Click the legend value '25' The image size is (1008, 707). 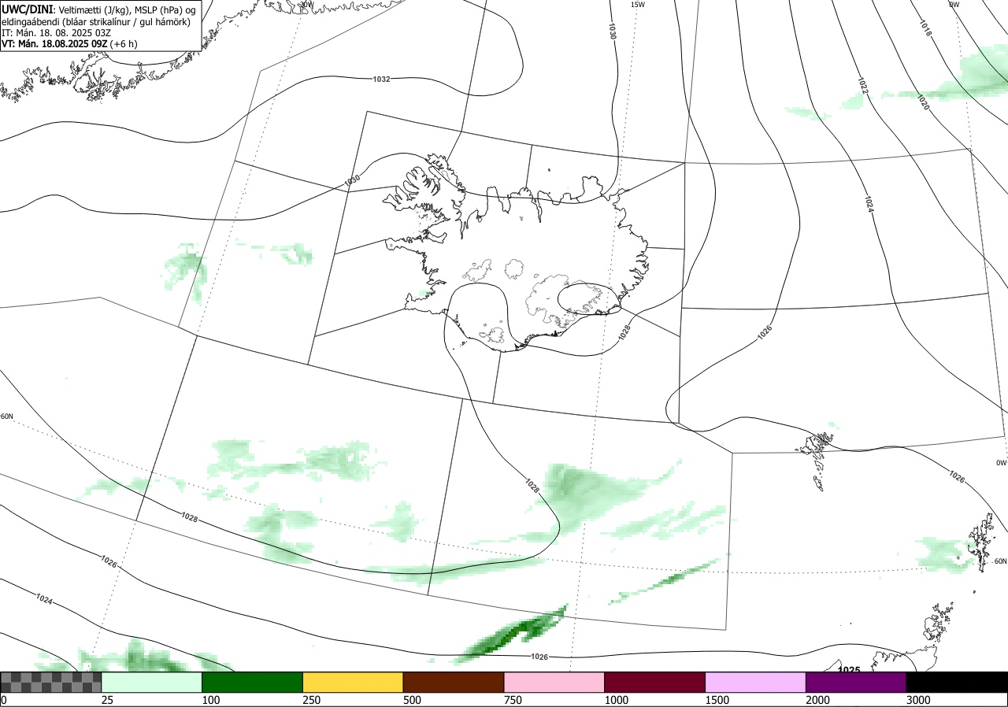108,700
